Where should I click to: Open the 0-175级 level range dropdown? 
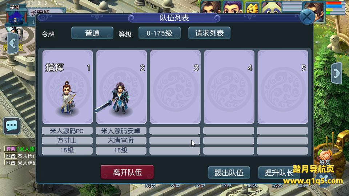pyautogui.click(x=160, y=33)
